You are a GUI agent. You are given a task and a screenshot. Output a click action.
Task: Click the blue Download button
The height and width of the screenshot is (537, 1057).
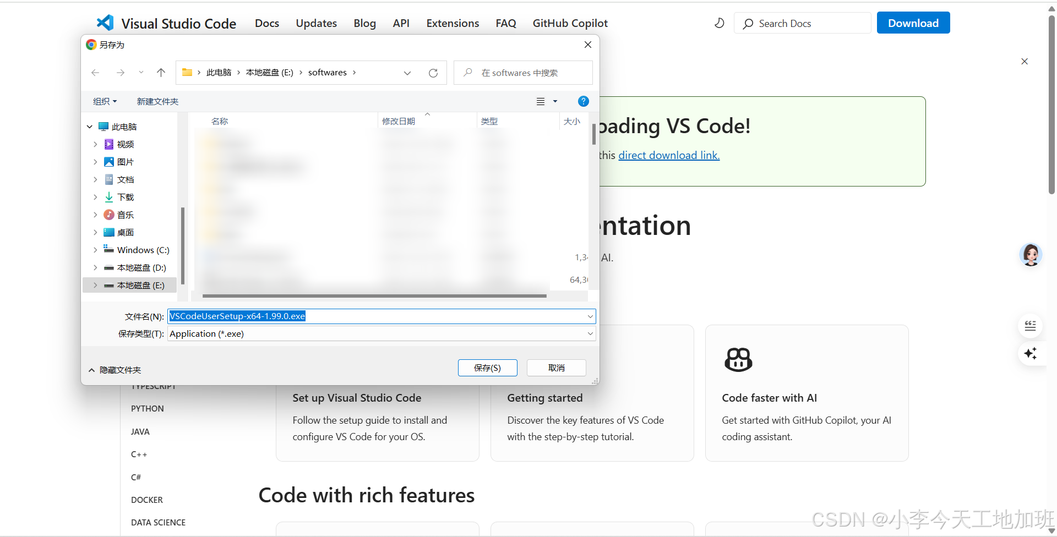tap(913, 23)
